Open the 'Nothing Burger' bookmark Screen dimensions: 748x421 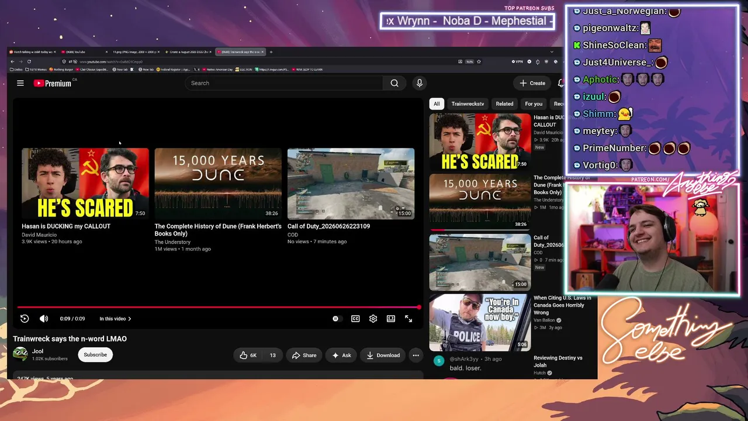60,70
